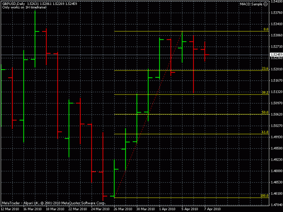
Task: Click the 18 Mar 2010 date label
Action: pyautogui.click(x=55, y=209)
